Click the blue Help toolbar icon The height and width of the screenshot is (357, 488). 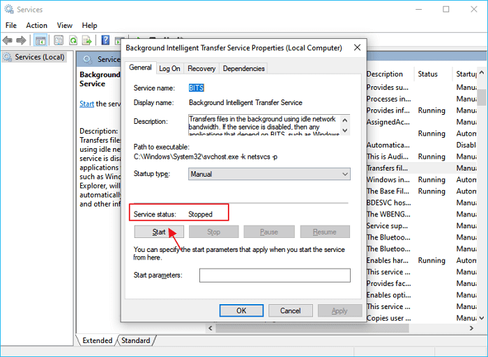point(105,40)
